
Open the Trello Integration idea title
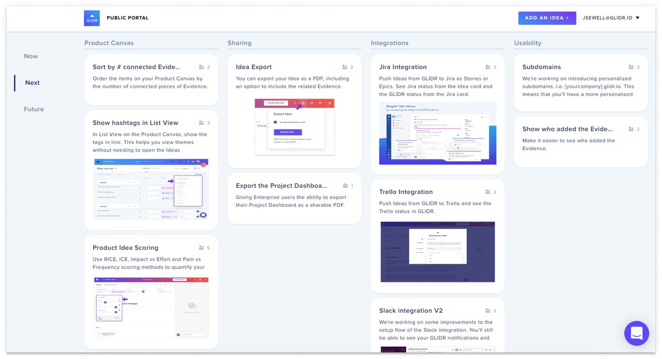406,192
